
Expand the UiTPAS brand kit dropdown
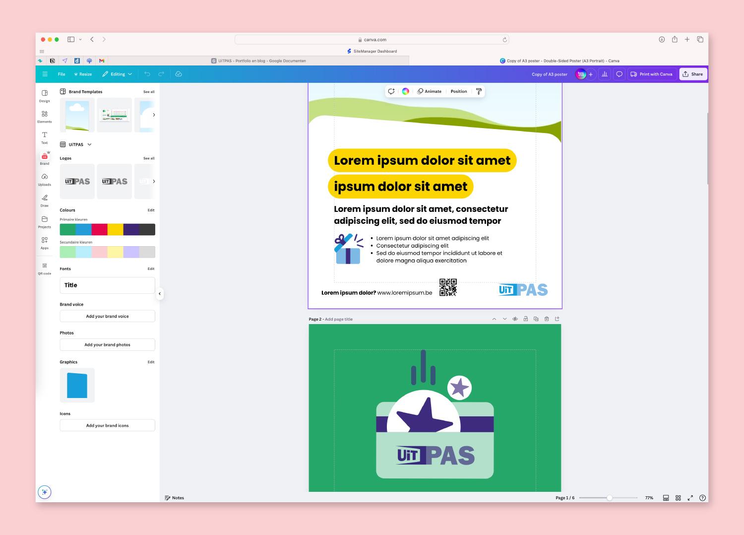coord(89,144)
